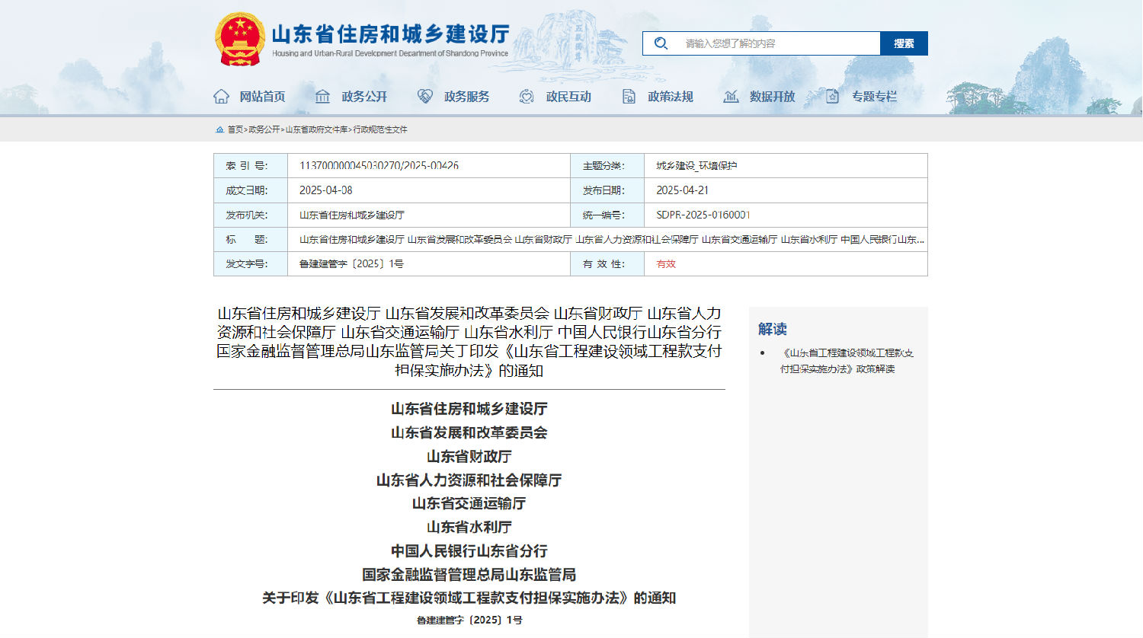The image size is (1143, 638).
Task: Click the magnifier icon in the search bar
Action: [x=660, y=43]
